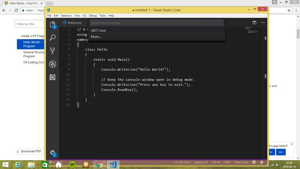This screenshot has height=169, width=300.
Task: Open the Tasks menu
Action: pos(102,16)
